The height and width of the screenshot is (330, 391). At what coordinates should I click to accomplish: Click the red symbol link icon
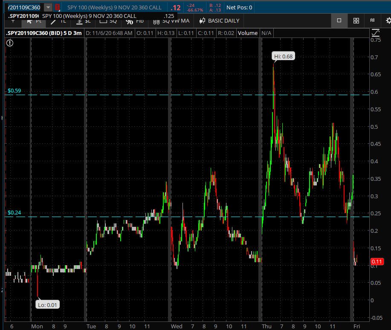pos(57,7)
